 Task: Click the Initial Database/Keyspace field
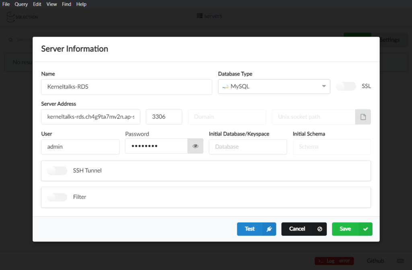248,147
